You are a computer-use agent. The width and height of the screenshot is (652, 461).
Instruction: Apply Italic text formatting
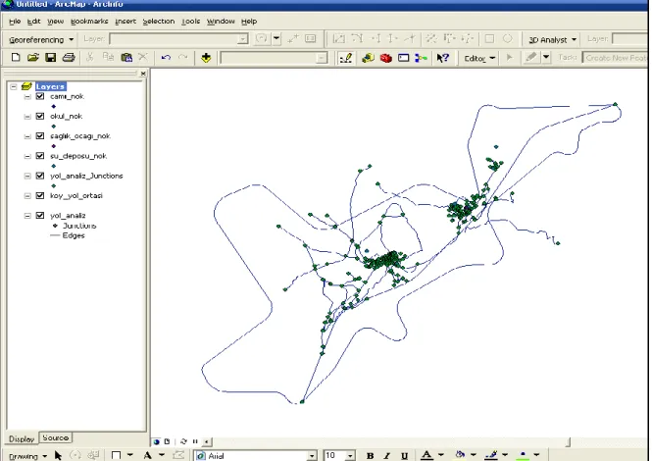click(x=386, y=456)
